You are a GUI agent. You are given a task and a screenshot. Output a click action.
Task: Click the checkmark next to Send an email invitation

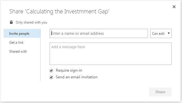pos(51,77)
